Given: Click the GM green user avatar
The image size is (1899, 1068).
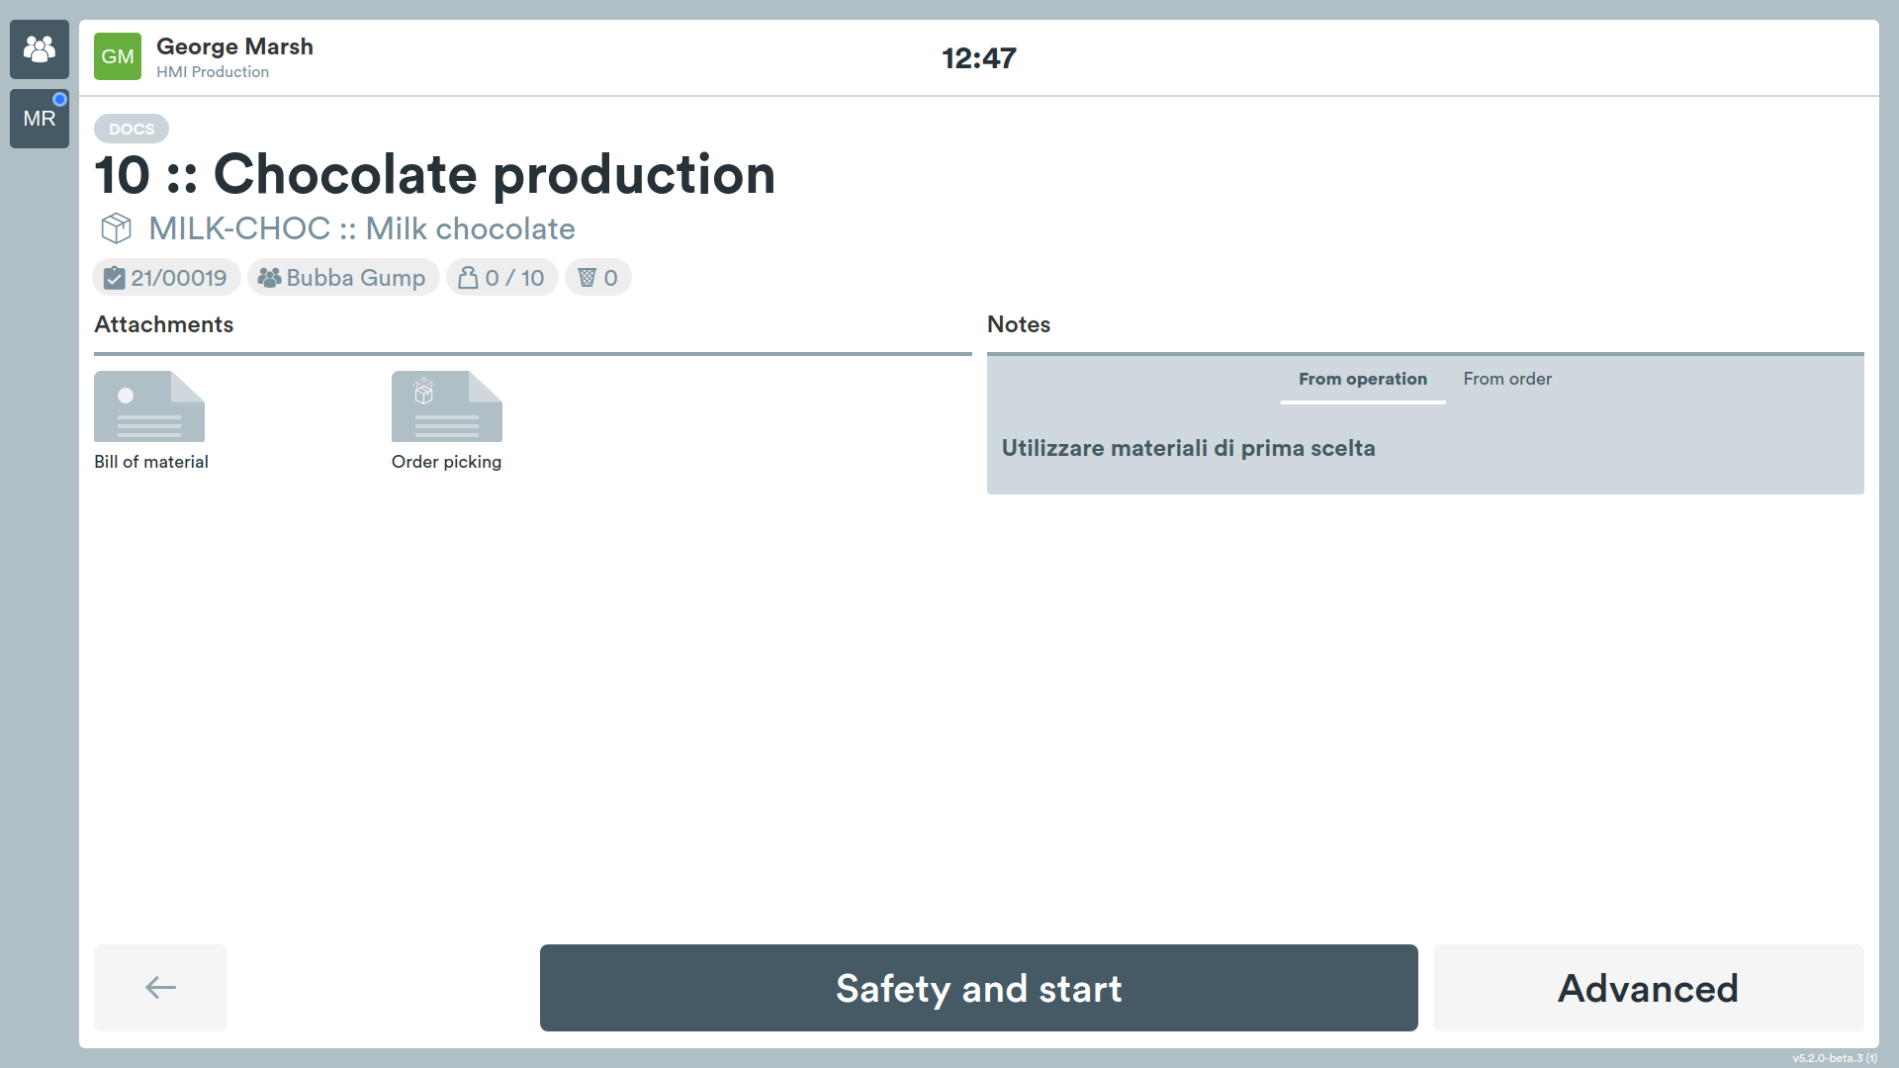Looking at the screenshot, I should [118, 56].
